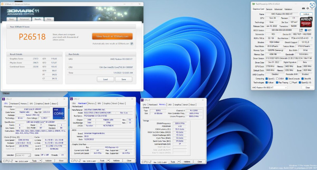Open the Validation tab in GPU-Z
317x170 pixels.
coord(288,9)
